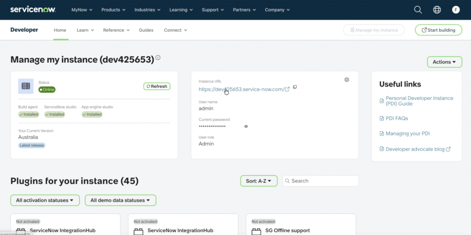471x235 pixels.
Task: Open Personal Developer Instance (PDI) Guide link
Action: 419,101
